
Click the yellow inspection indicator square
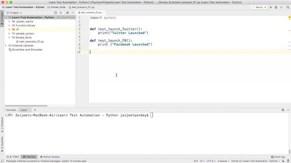point(289,17)
